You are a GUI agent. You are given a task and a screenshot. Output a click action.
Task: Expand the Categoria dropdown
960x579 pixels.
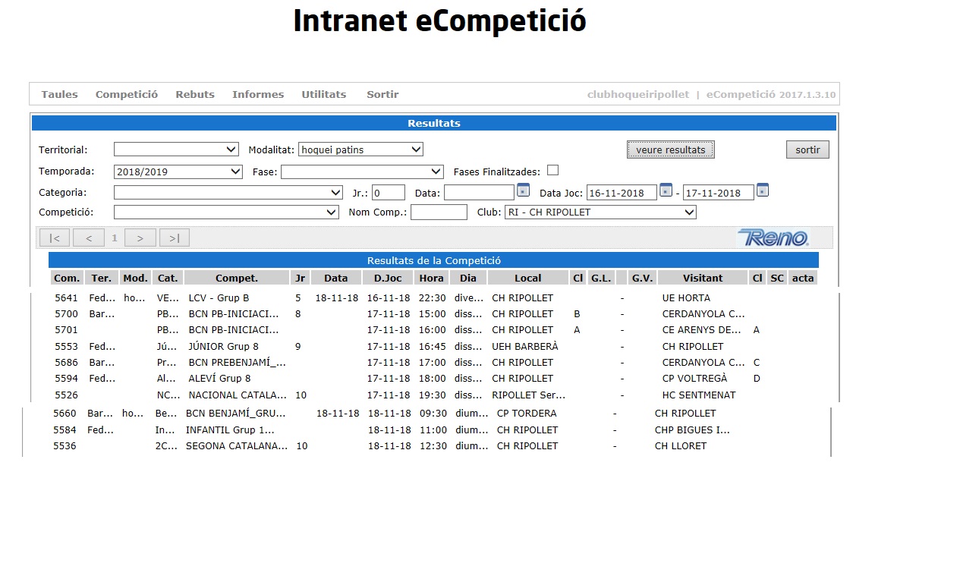point(228,193)
